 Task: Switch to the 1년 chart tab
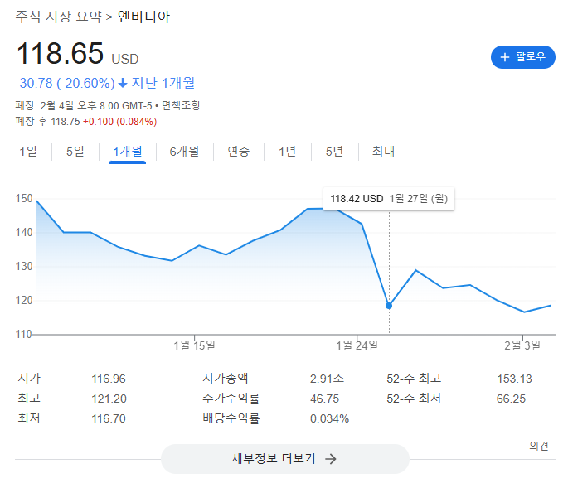287,152
